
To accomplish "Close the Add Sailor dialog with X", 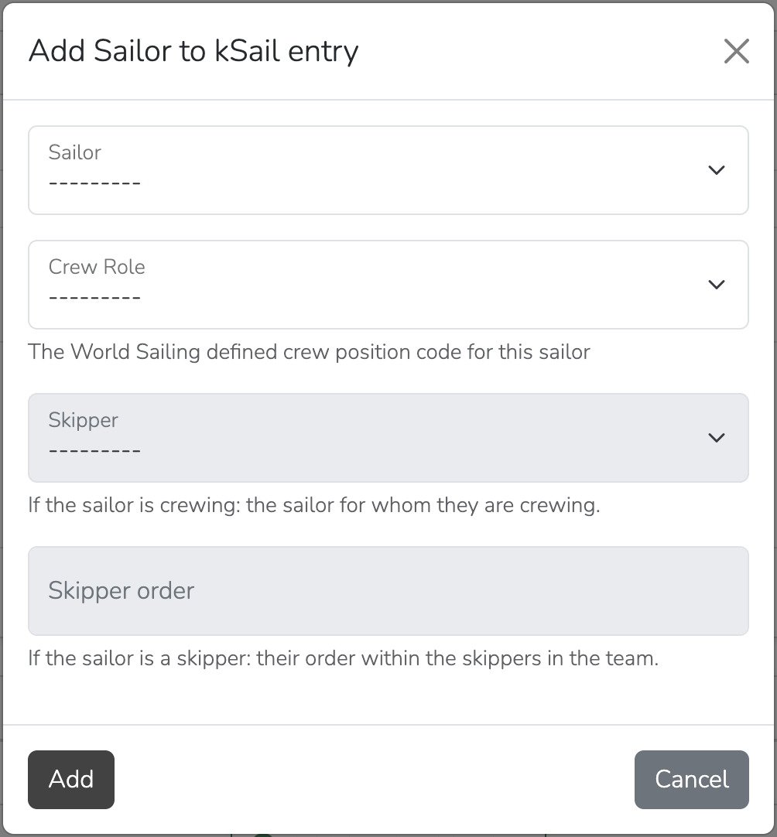I will tap(736, 51).
